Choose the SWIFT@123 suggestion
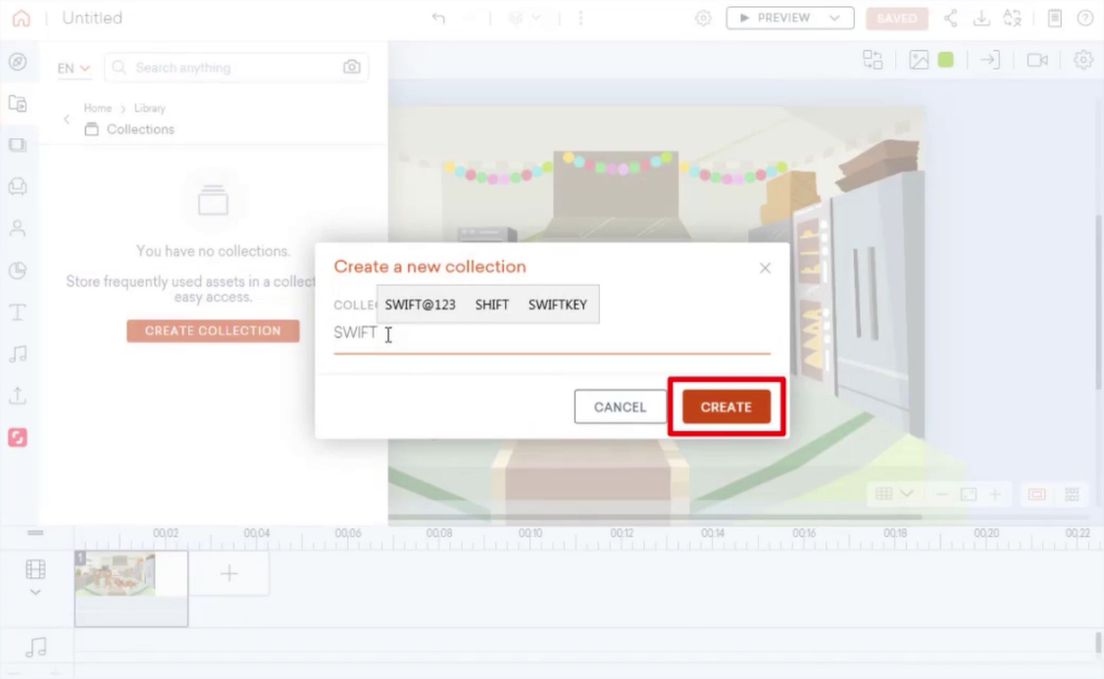Screen dimensions: 1104x679 [x=420, y=305]
